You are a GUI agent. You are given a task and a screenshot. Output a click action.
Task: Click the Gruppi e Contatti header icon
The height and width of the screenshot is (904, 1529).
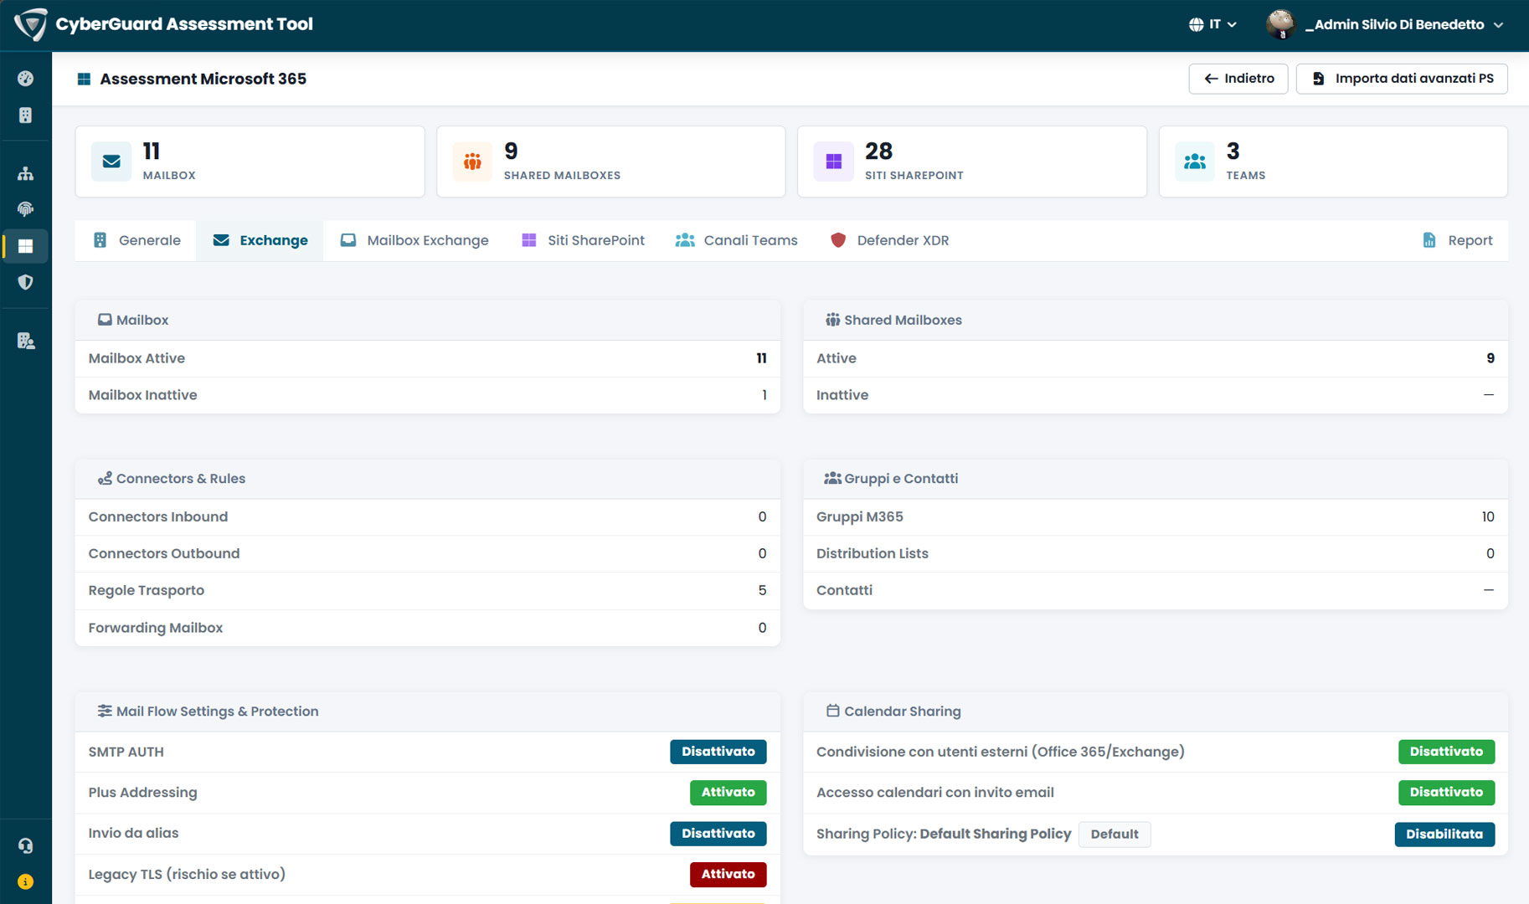tap(832, 479)
